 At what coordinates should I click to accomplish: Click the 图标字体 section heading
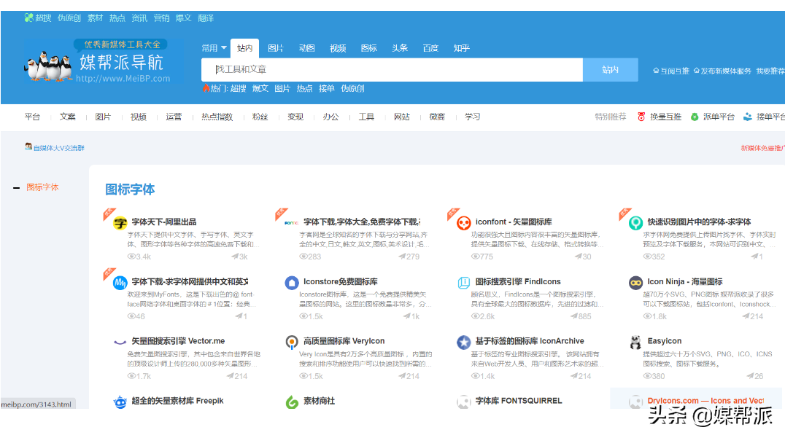[130, 189]
